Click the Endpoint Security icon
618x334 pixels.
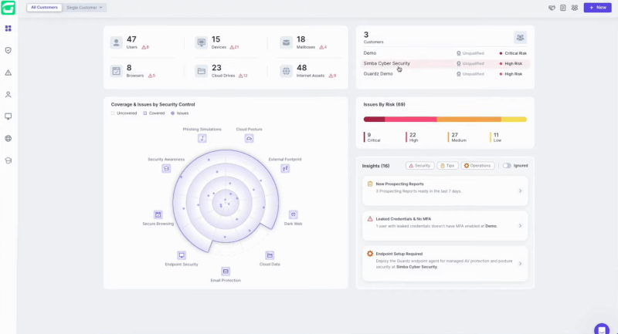182,255
